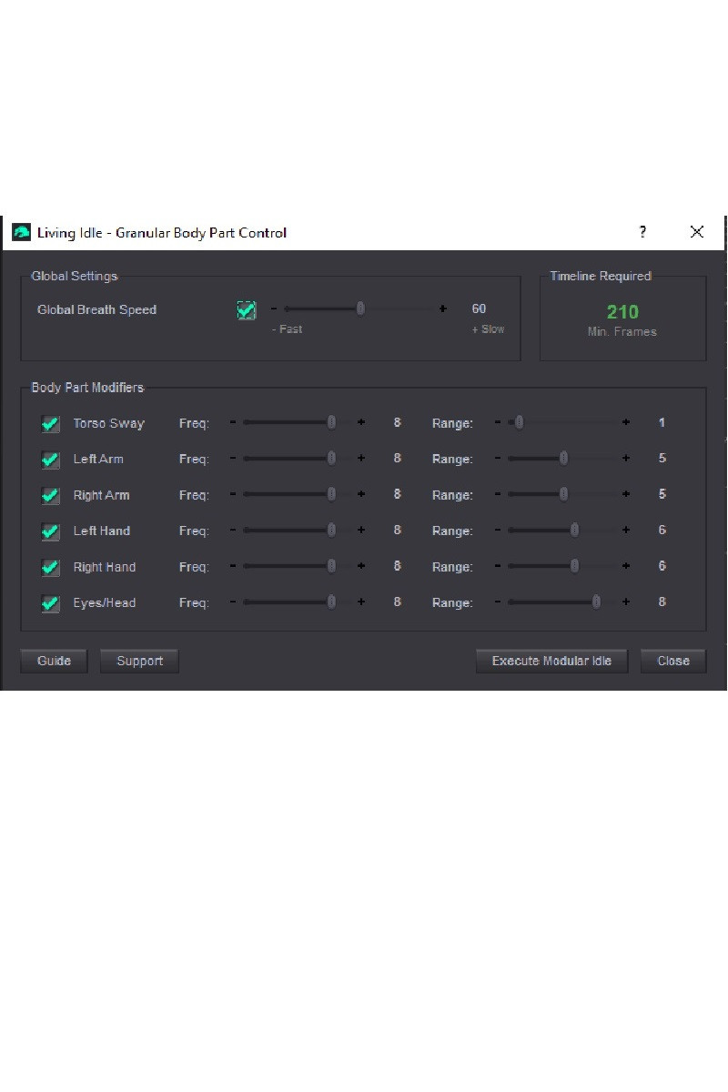Toggle the Right Hand checkbox

click(51, 568)
